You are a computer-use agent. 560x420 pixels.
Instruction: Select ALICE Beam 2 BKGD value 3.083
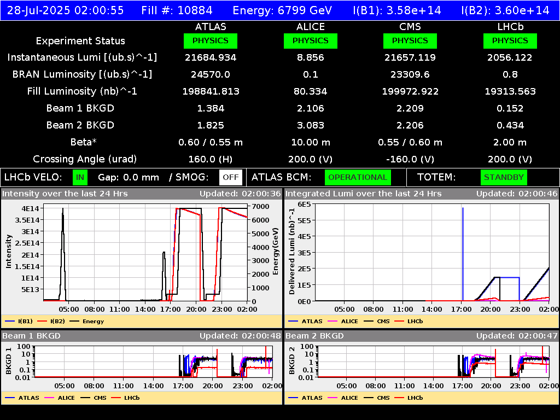311,125
